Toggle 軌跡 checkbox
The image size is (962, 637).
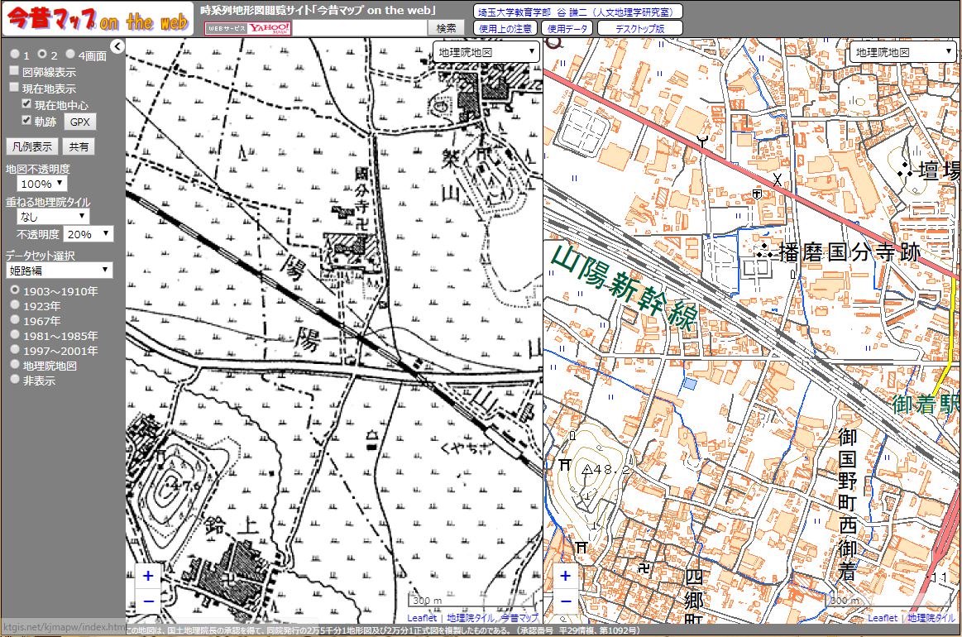pos(26,120)
